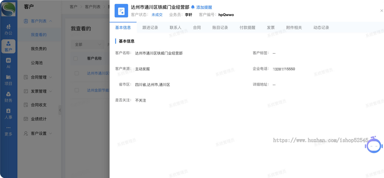The height and width of the screenshot is (178, 384).
Task: Open the 项目 module in sidebar
Action: click(x=8, y=80)
